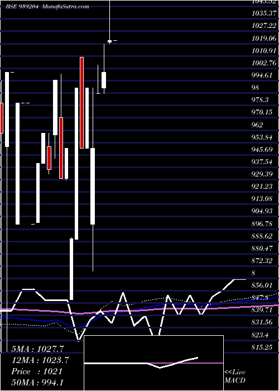Click the Live MACD inset chart panel
The image size is (279, 391).
click(x=153, y=363)
